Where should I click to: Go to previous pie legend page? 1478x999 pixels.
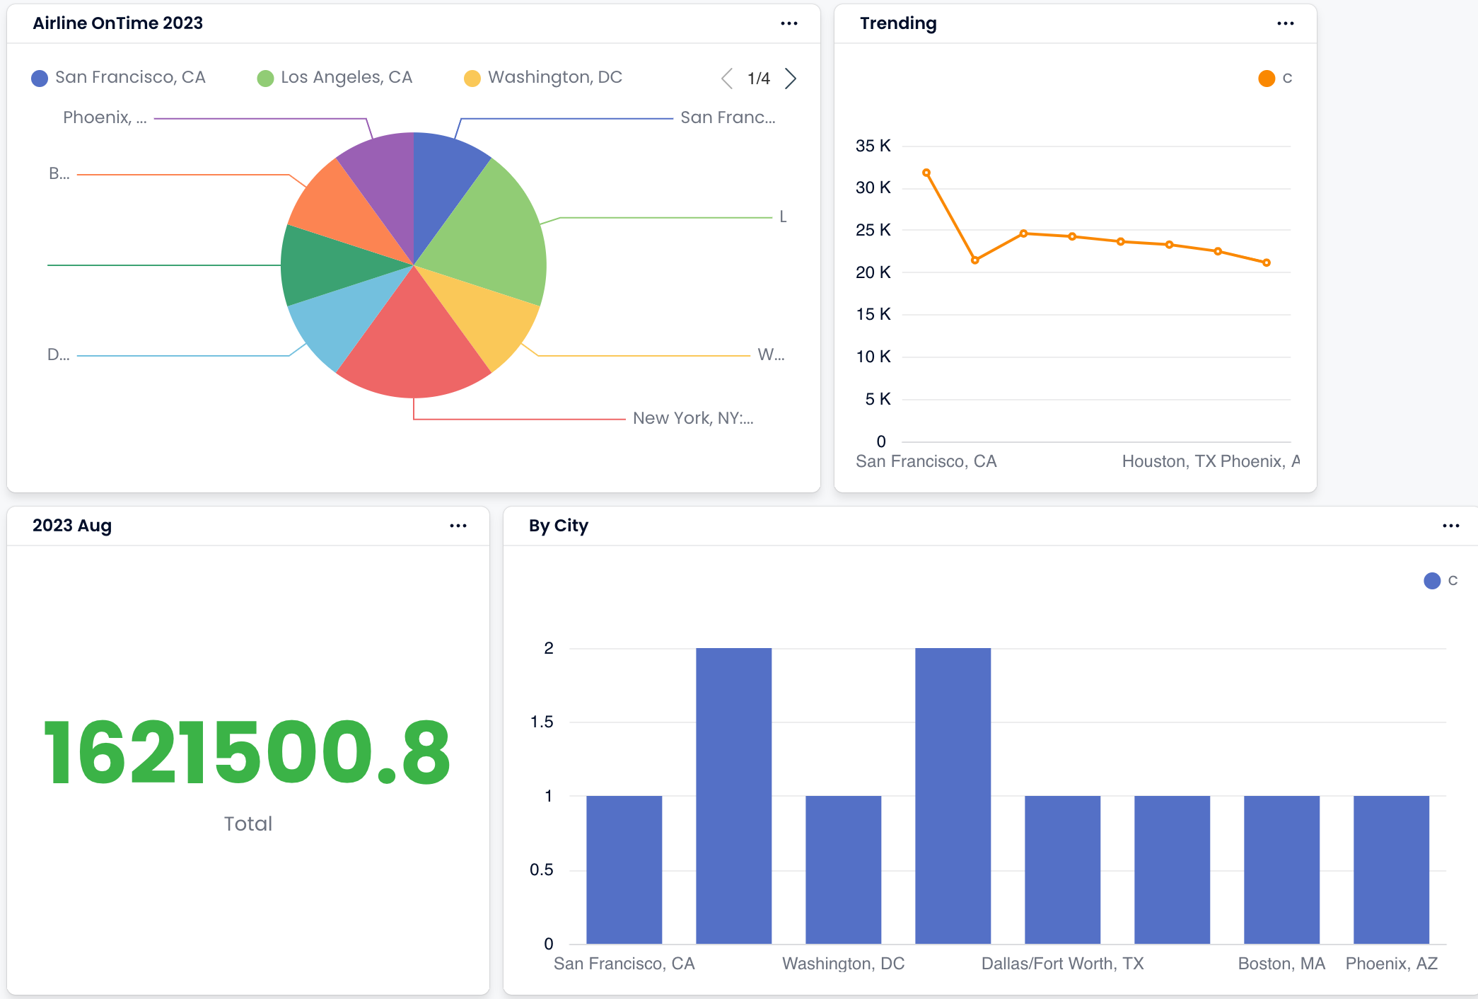point(727,79)
